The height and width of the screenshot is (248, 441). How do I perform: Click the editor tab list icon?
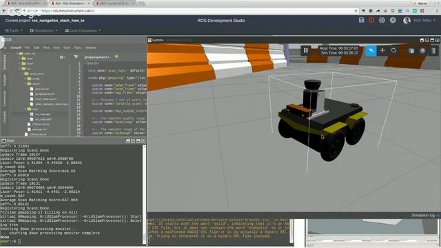[x=76, y=56]
